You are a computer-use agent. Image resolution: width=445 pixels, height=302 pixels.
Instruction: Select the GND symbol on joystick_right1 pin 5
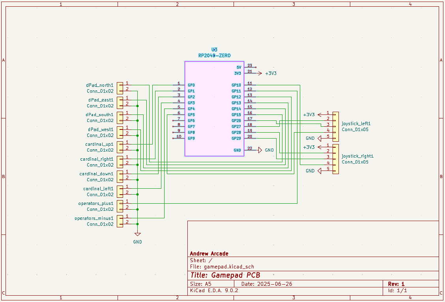pos(320,171)
